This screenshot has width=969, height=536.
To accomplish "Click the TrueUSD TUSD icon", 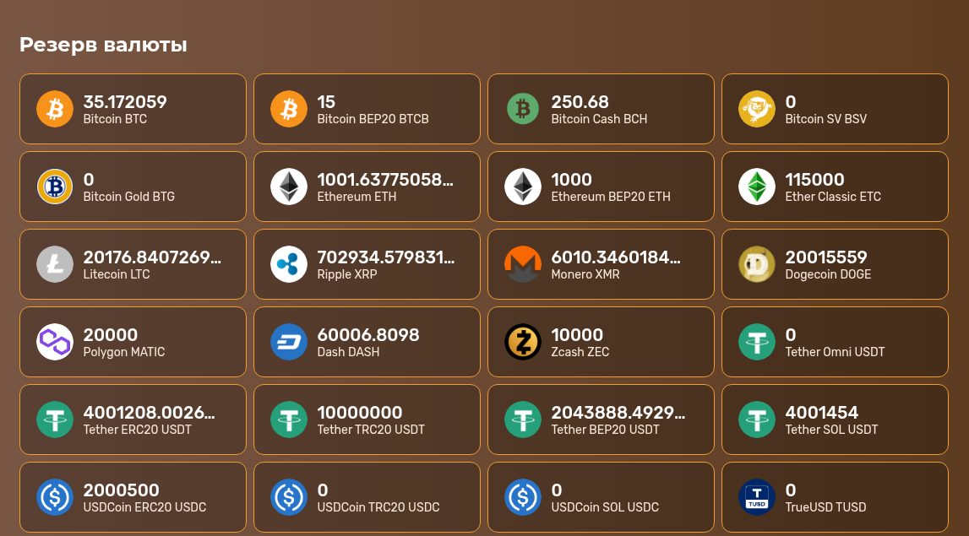I will (x=757, y=497).
